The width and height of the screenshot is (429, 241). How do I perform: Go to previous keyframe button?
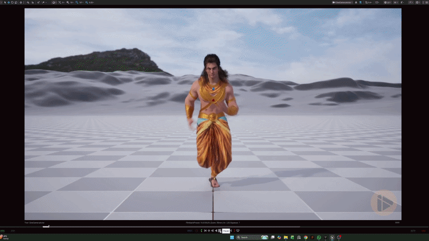[209, 231]
